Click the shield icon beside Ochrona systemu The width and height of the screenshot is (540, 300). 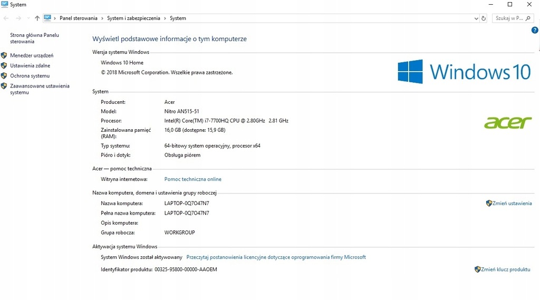(x=4, y=76)
